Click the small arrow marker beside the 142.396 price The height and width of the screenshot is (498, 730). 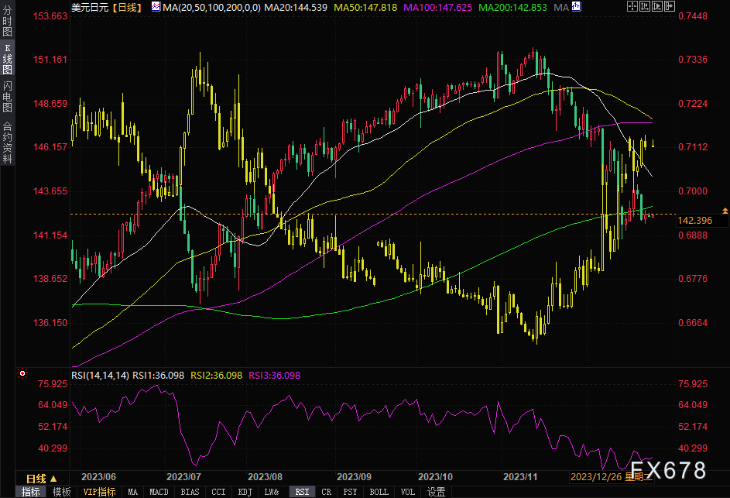[725, 211]
